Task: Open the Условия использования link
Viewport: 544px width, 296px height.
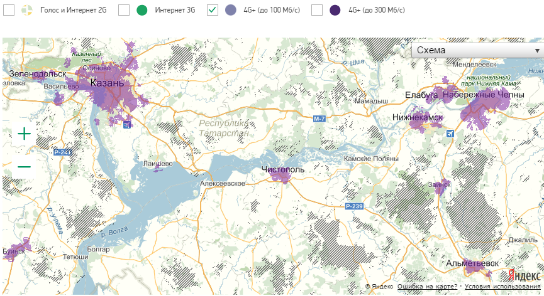Action: [x=502, y=287]
